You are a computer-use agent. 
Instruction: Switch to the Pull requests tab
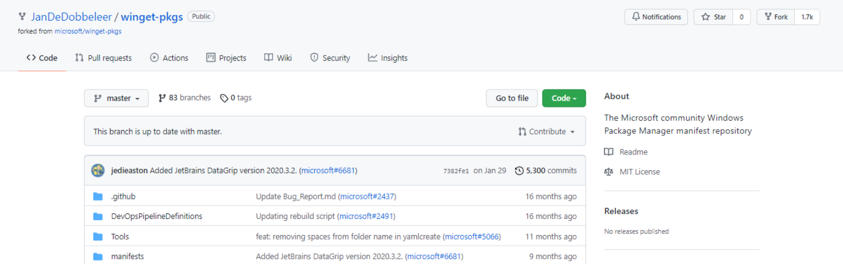tap(103, 58)
